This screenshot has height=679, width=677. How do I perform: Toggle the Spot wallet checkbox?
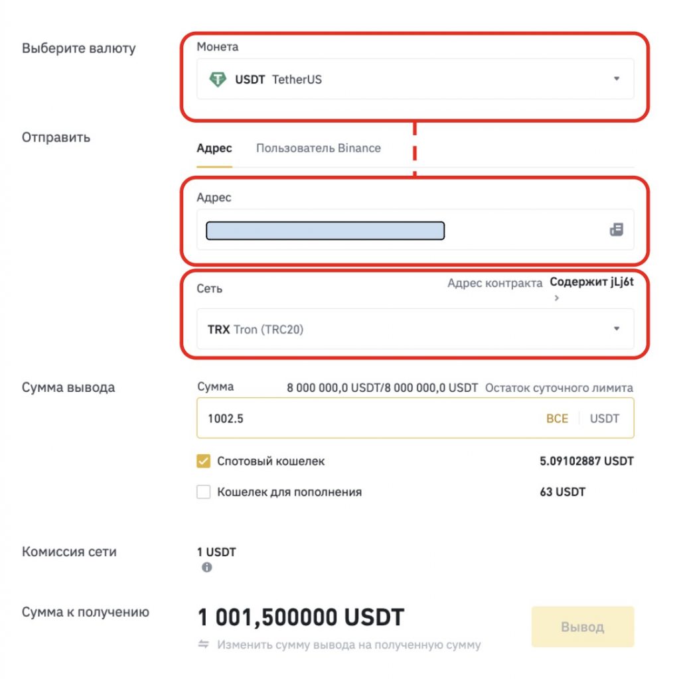click(204, 461)
